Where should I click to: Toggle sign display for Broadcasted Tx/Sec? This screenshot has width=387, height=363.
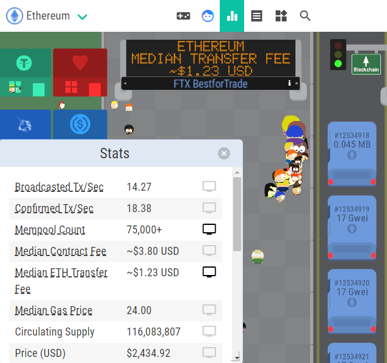pyautogui.click(x=209, y=186)
